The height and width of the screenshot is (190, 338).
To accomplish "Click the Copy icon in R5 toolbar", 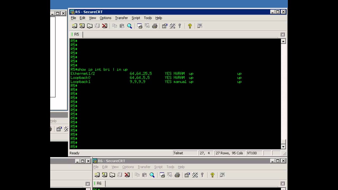I will coord(115,26).
